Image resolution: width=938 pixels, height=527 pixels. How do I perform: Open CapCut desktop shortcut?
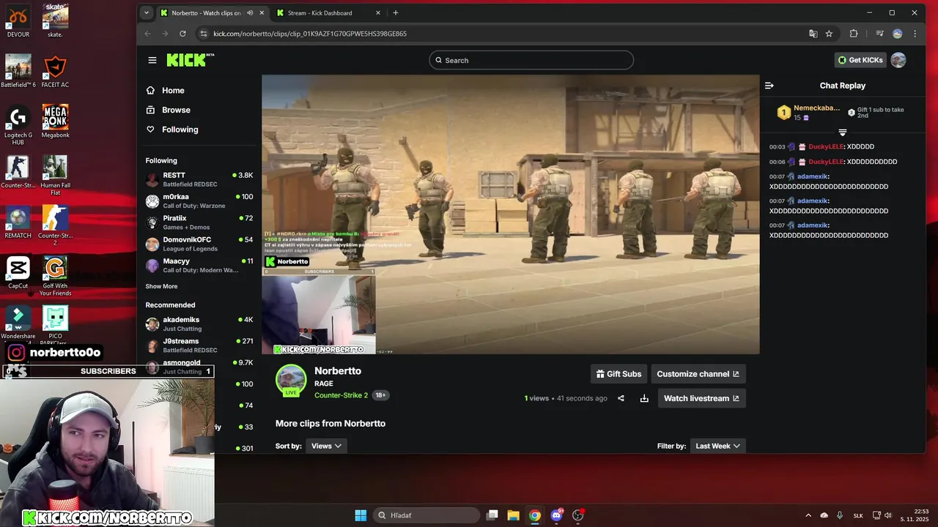(x=18, y=273)
